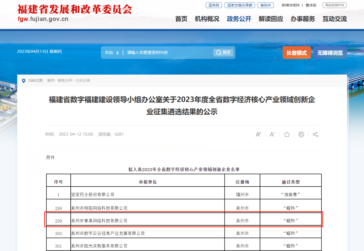Image resolution: width=364 pixels, height=251 pixels.
Task: Open the share icon options
Action: tap(315, 134)
